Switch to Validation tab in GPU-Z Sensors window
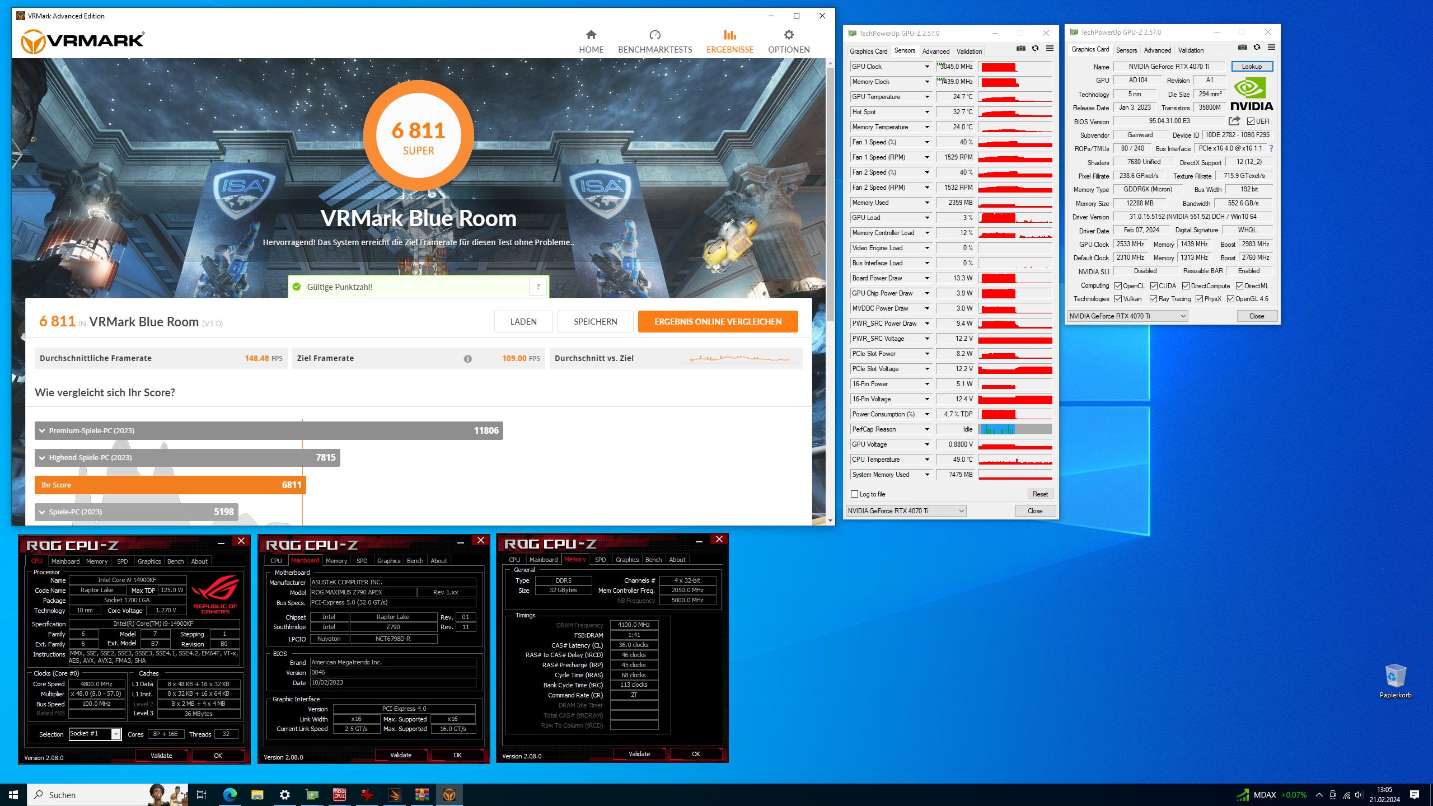This screenshot has width=1433, height=806. pyautogui.click(x=969, y=51)
